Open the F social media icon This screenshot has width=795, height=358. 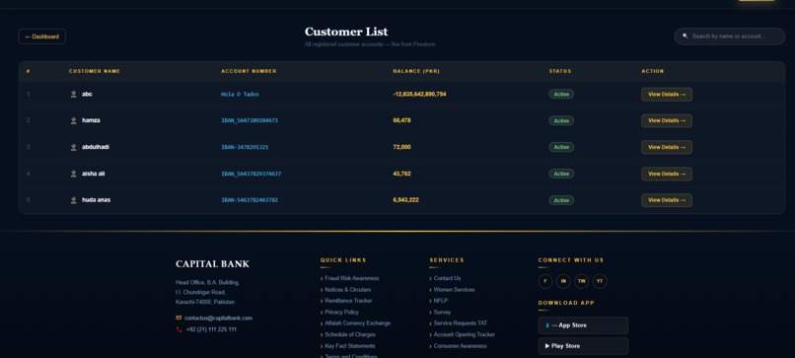click(x=545, y=281)
